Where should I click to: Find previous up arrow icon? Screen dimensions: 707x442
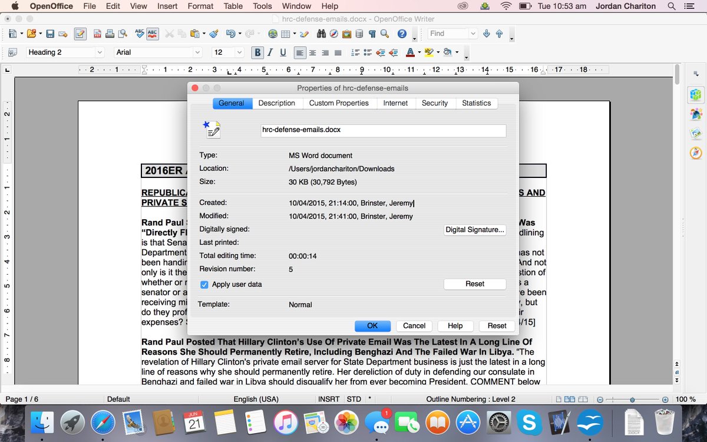(x=499, y=34)
